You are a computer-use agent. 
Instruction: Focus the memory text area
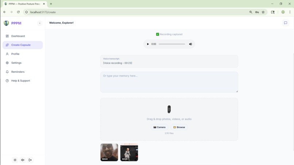click(169, 82)
